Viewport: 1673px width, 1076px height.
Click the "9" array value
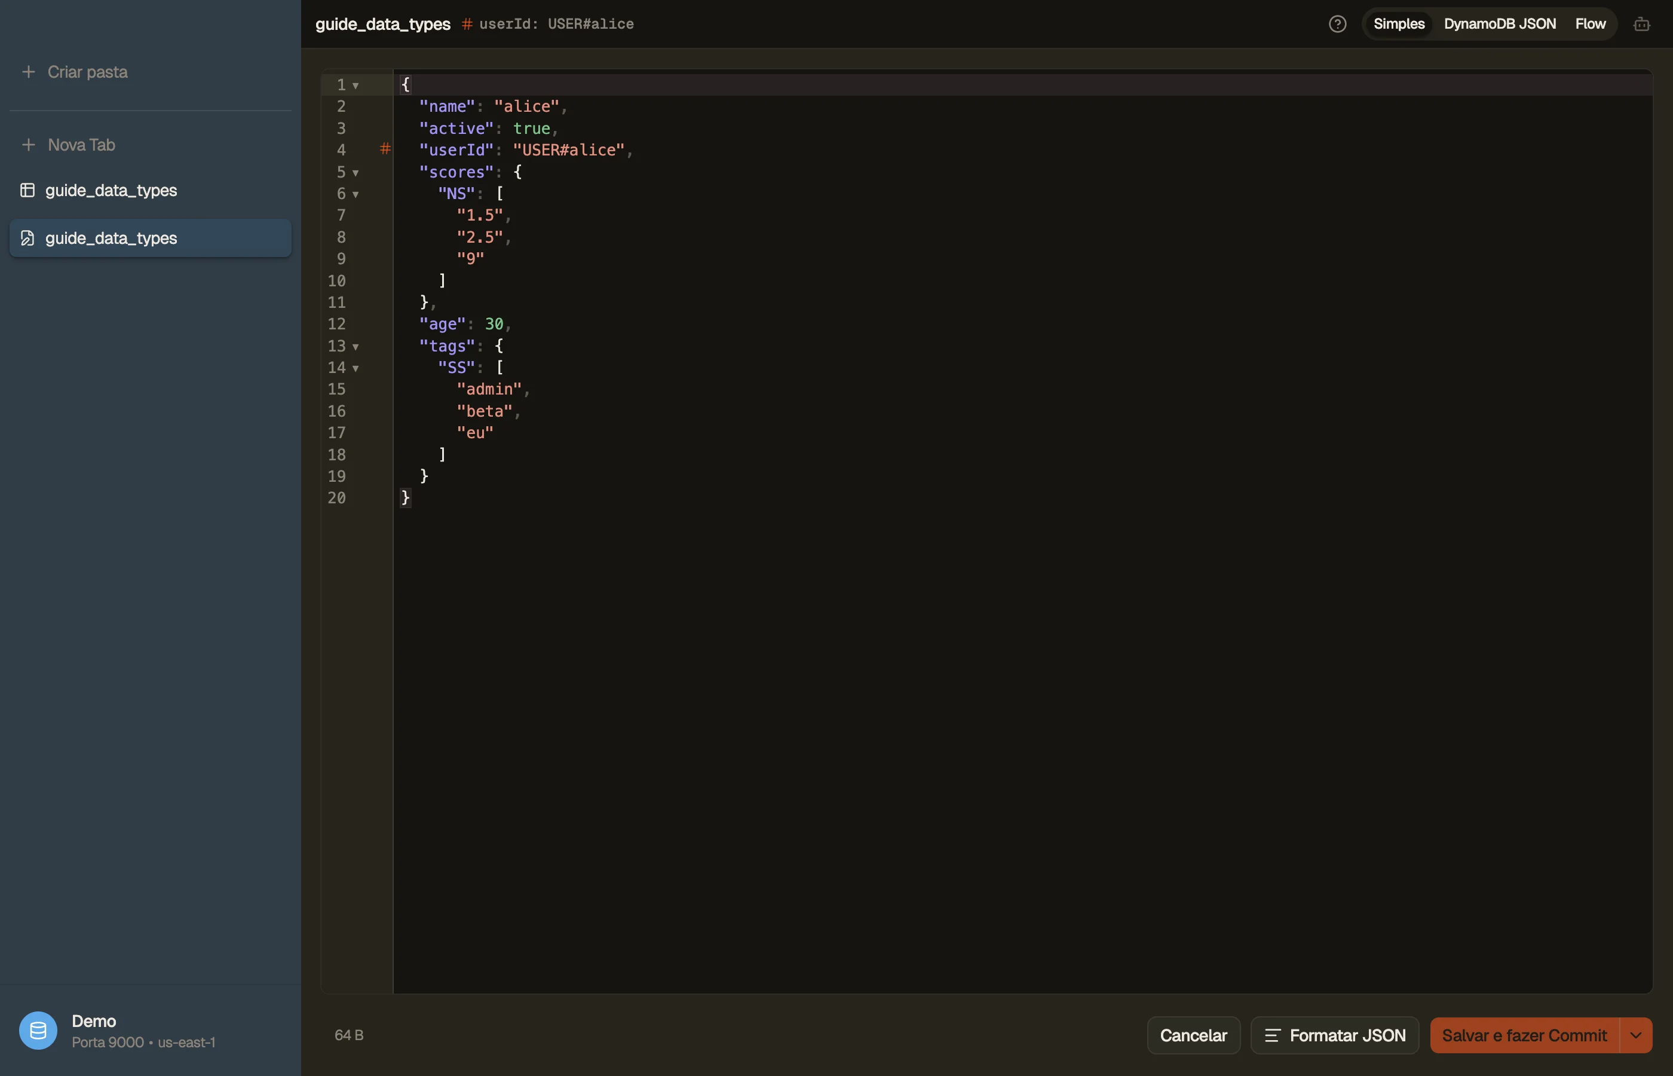coord(470,258)
